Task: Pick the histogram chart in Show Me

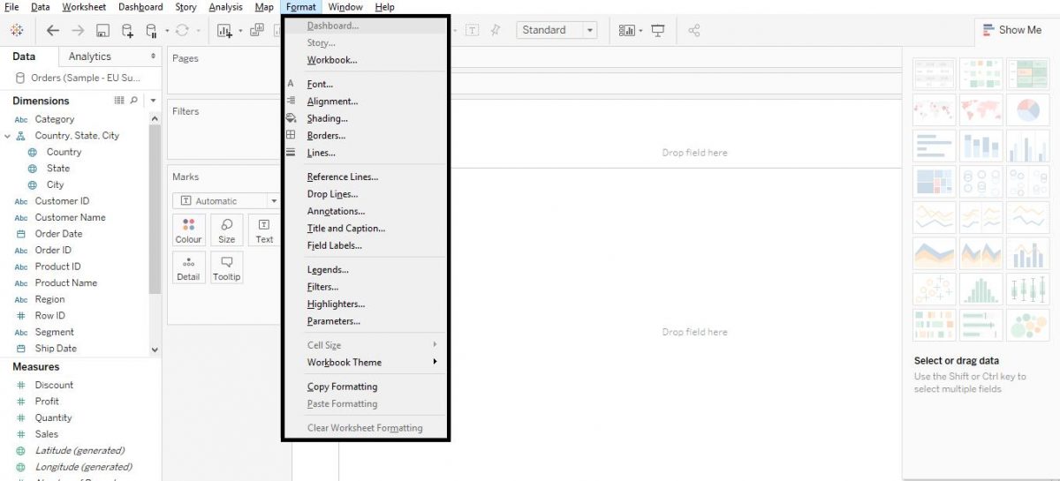Action: [x=980, y=289]
